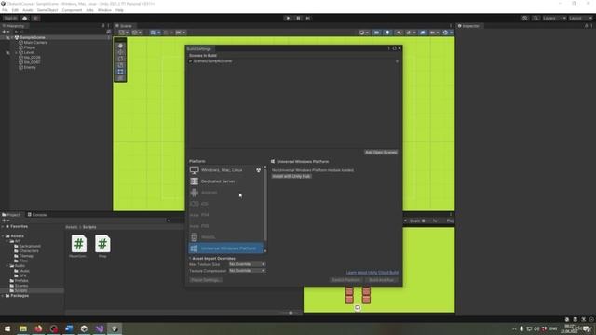Open Assets menu
The image size is (596, 335).
(x=28, y=10)
